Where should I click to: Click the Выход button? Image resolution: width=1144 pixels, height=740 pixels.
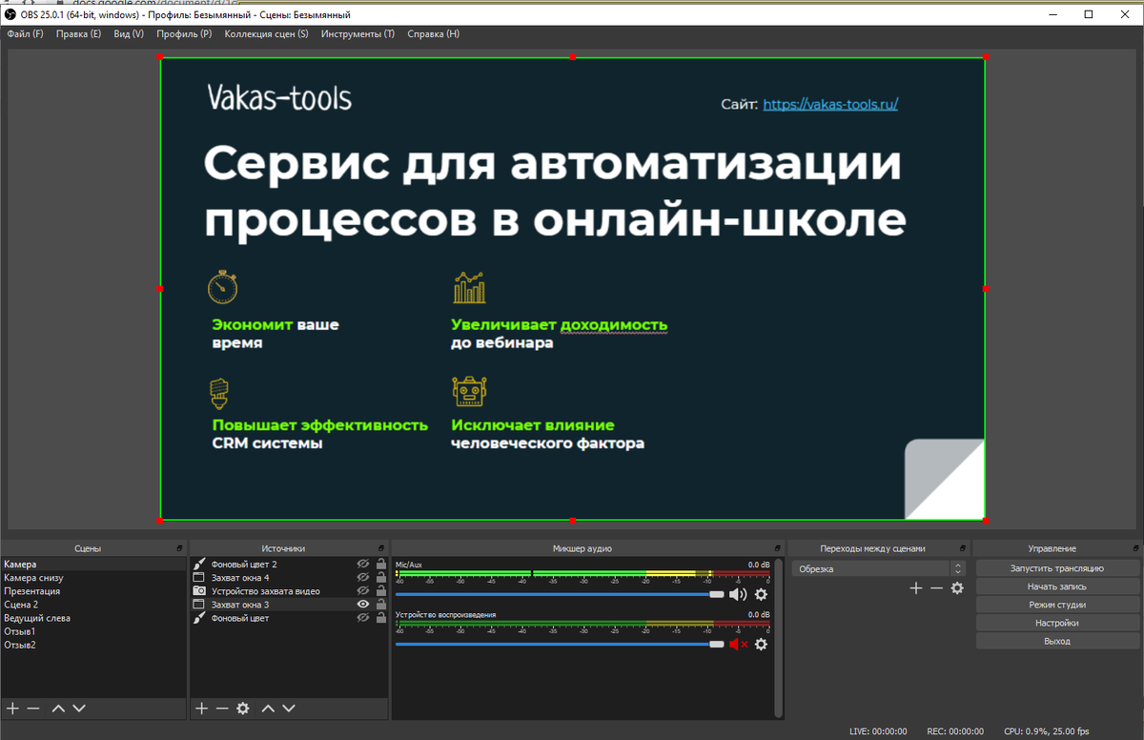pos(1057,641)
